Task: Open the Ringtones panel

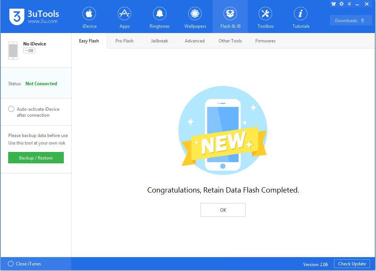Action: coord(159,17)
